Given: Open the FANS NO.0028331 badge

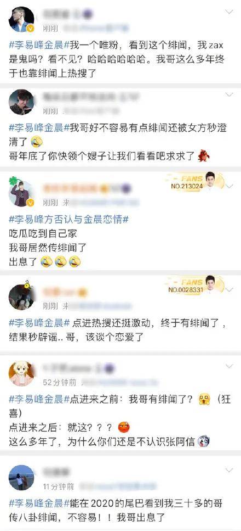Looking at the screenshot, I should pos(194,285).
